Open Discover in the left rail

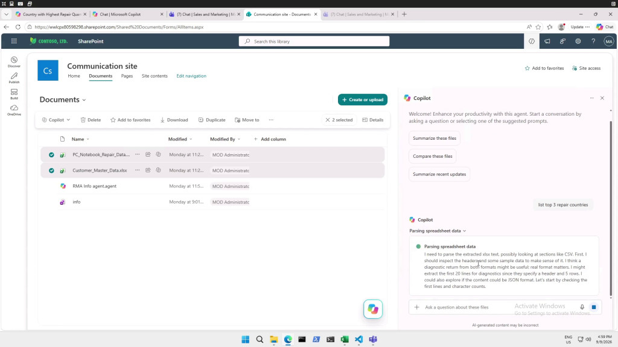(x=14, y=62)
